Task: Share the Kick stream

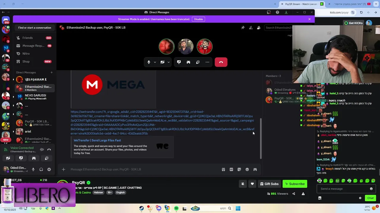Action: [294, 194]
